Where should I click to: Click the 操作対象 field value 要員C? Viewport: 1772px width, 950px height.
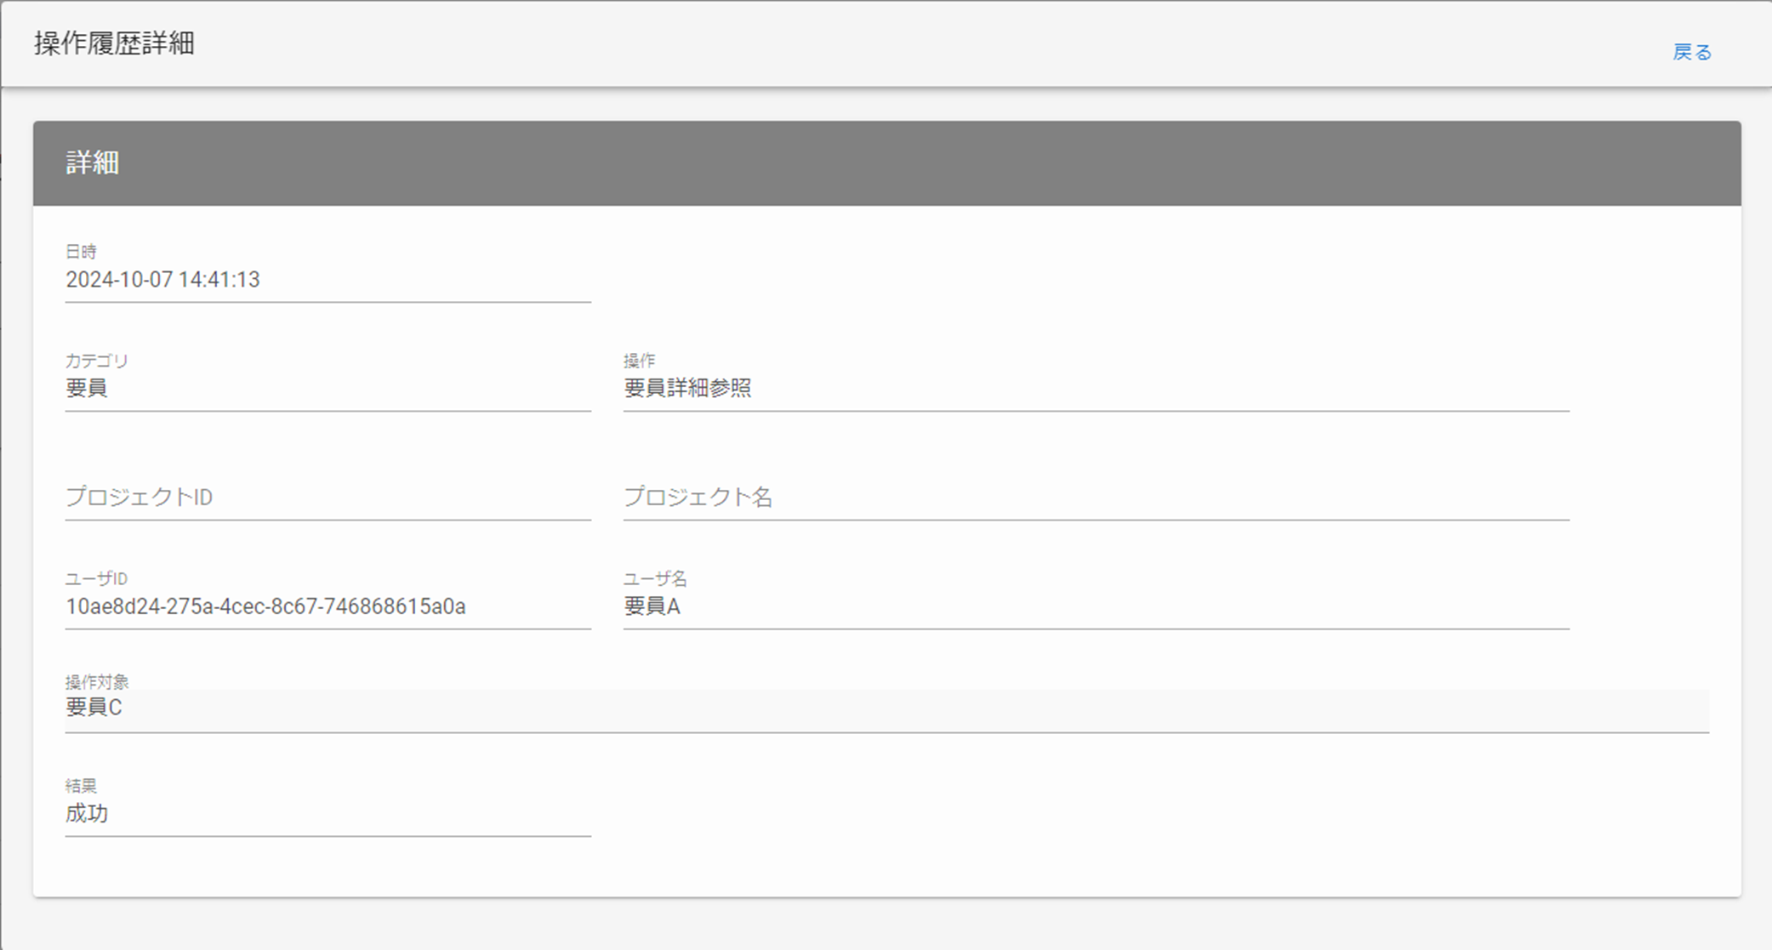coord(94,708)
